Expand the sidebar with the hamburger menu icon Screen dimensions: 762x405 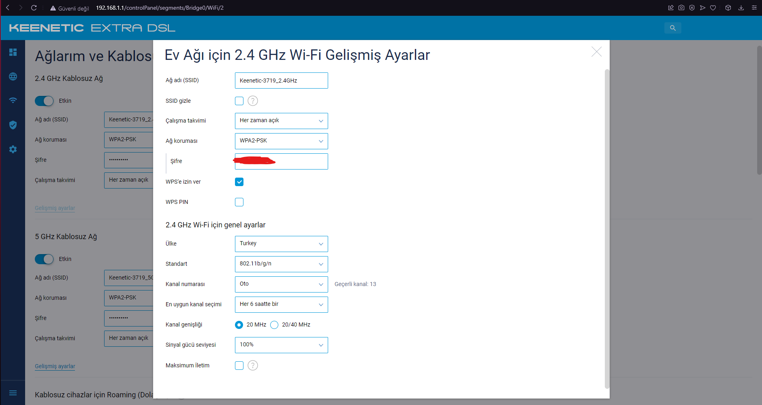pos(13,393)
